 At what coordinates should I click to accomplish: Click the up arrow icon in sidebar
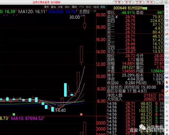(167, 11)
